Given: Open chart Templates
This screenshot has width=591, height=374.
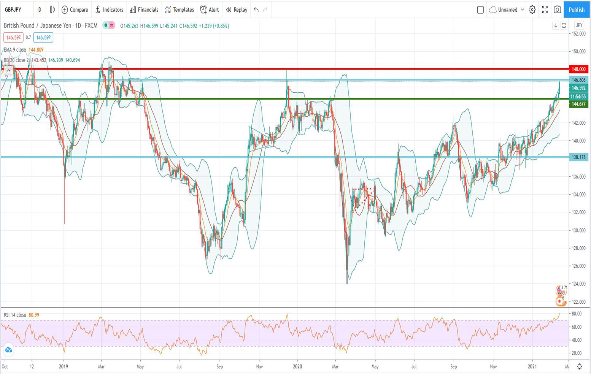Looking at the screenshot, I should 179,10.
